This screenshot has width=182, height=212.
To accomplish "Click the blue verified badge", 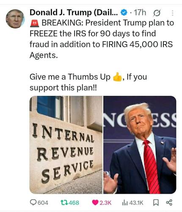I will click(x=124, y=13).
